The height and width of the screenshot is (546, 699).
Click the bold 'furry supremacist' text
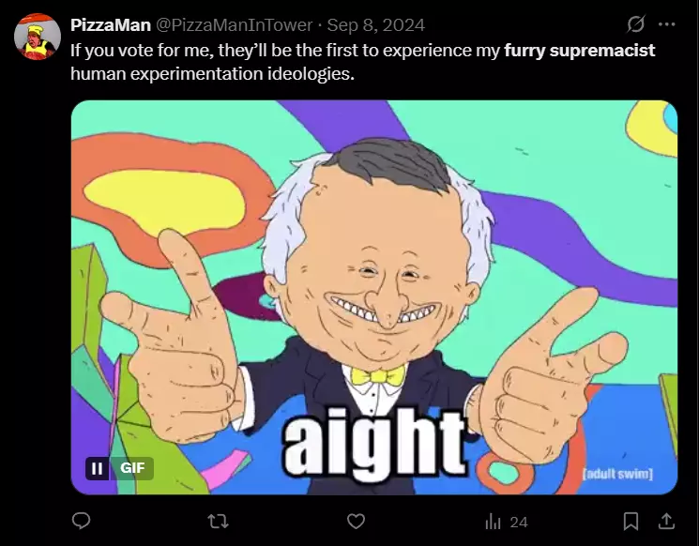(x=580, y=51)
